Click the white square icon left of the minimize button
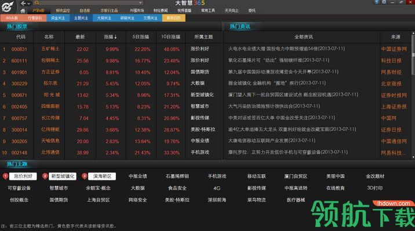 click(x=384, y=2)
